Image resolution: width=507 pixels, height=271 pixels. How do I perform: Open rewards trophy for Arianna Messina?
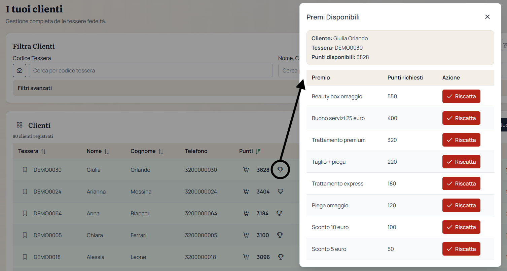click(280, 192)
